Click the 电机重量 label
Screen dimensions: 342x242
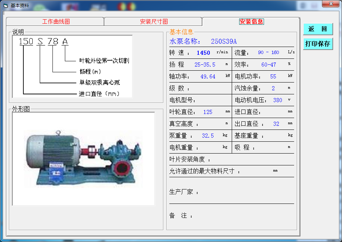point(184,148)
